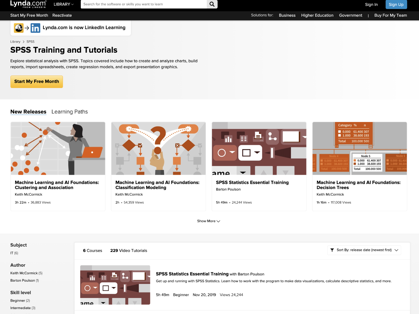
Task: Click '36,883 Views' text on first card
Action: click(x=41, y=202)
